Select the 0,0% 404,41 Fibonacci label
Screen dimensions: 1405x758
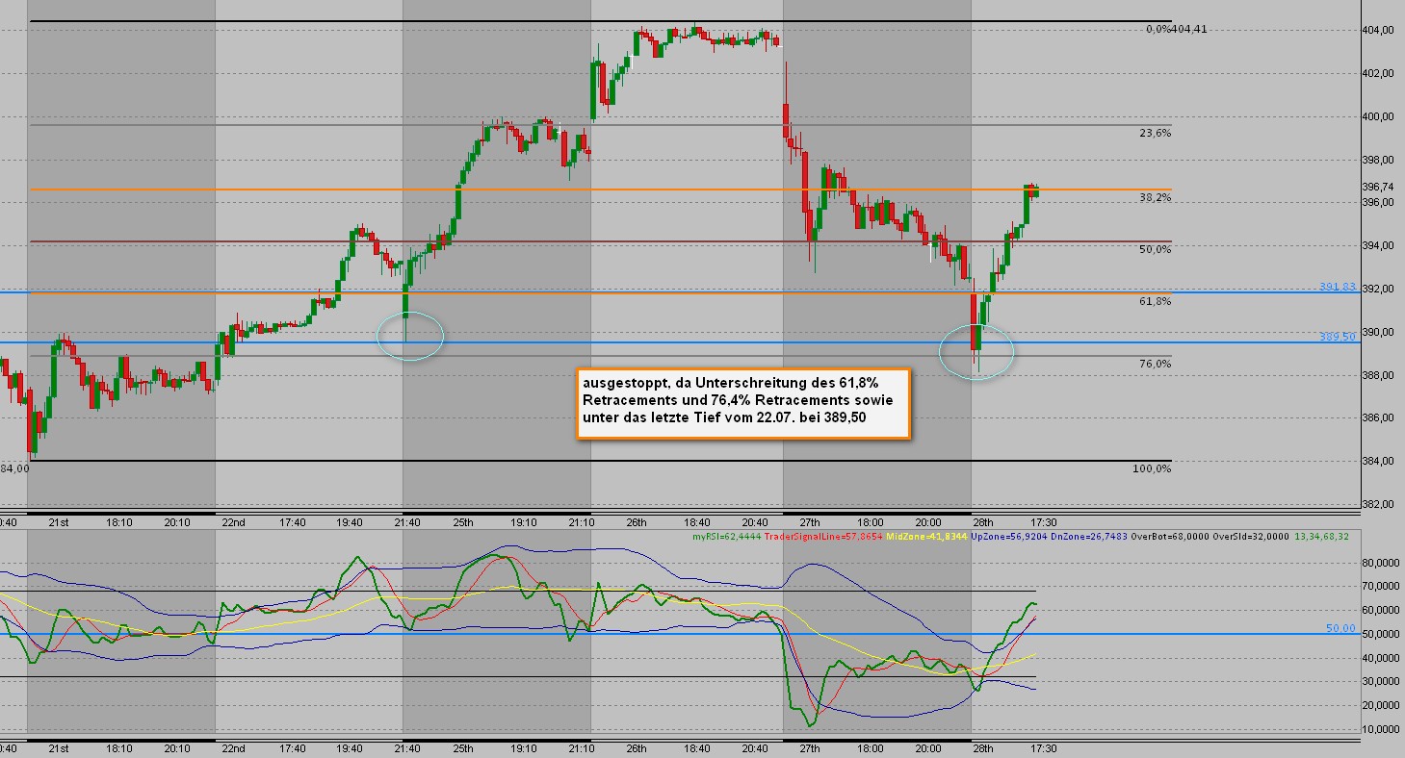1176,29
